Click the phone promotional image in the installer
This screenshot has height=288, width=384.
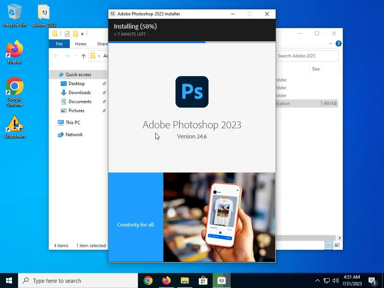point(219,217)
